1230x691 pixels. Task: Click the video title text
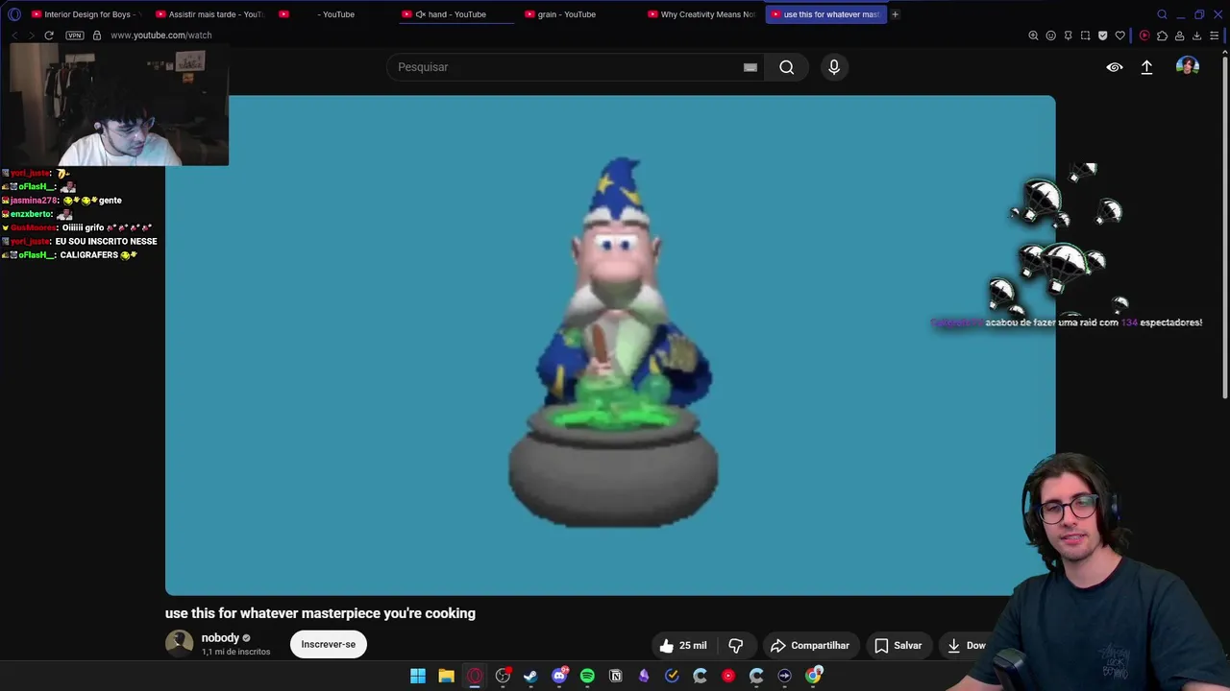click(x=320, y=613)
